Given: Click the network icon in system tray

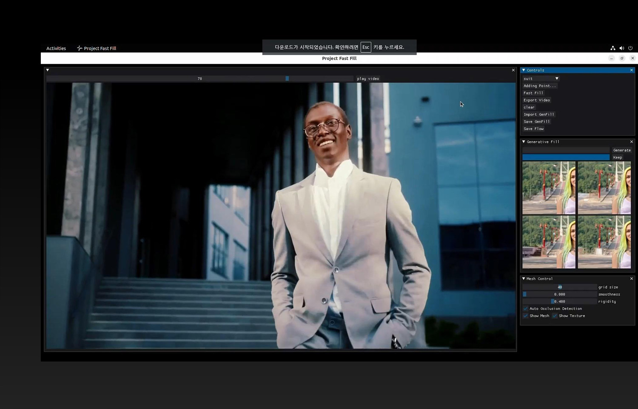Looking at the screenshot, I should (612, 48).
